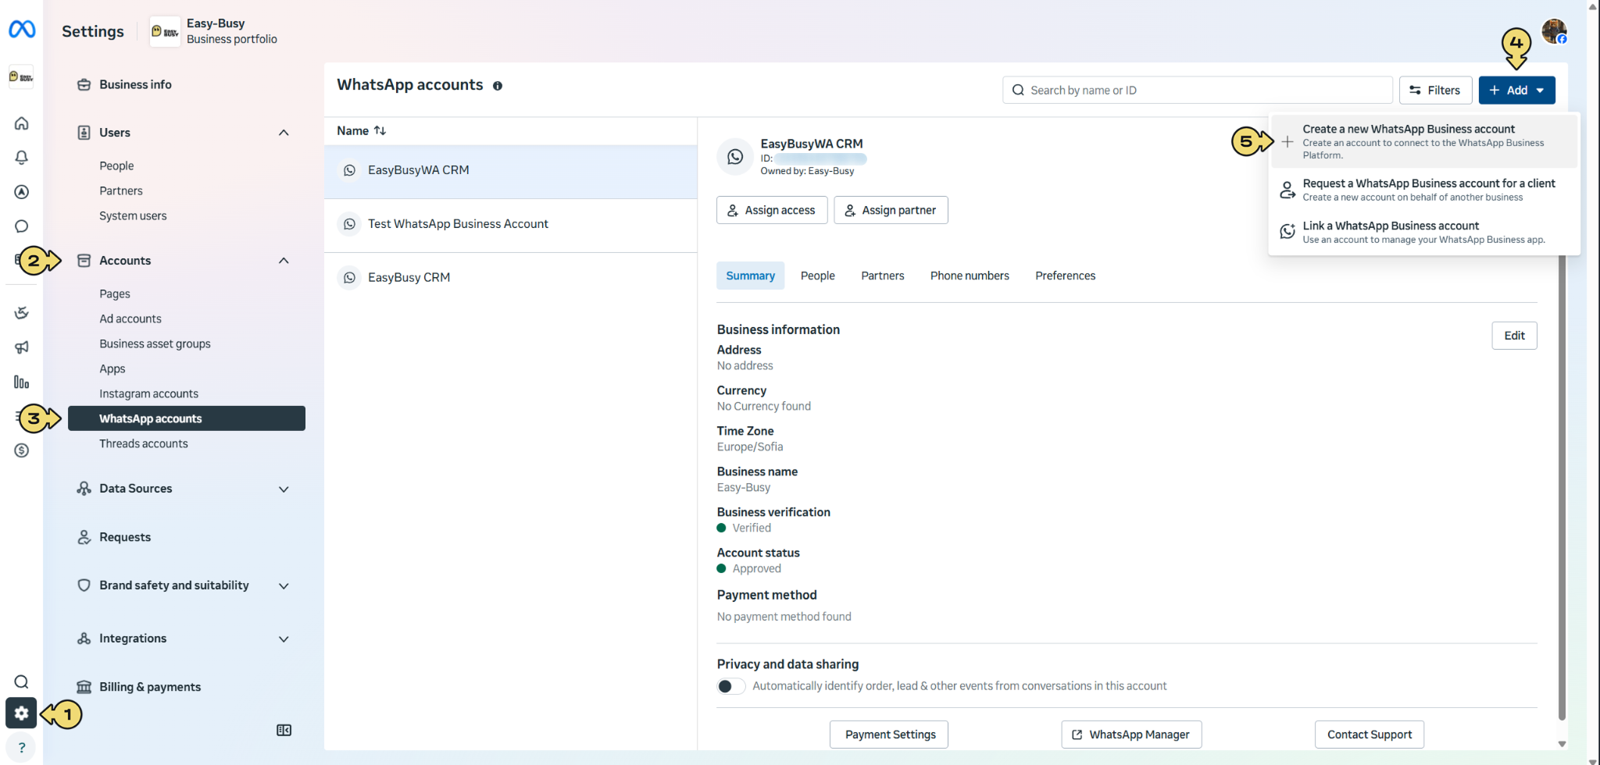Click the compass icon in left rail
1600x765 pixels.
coord(22,192)
